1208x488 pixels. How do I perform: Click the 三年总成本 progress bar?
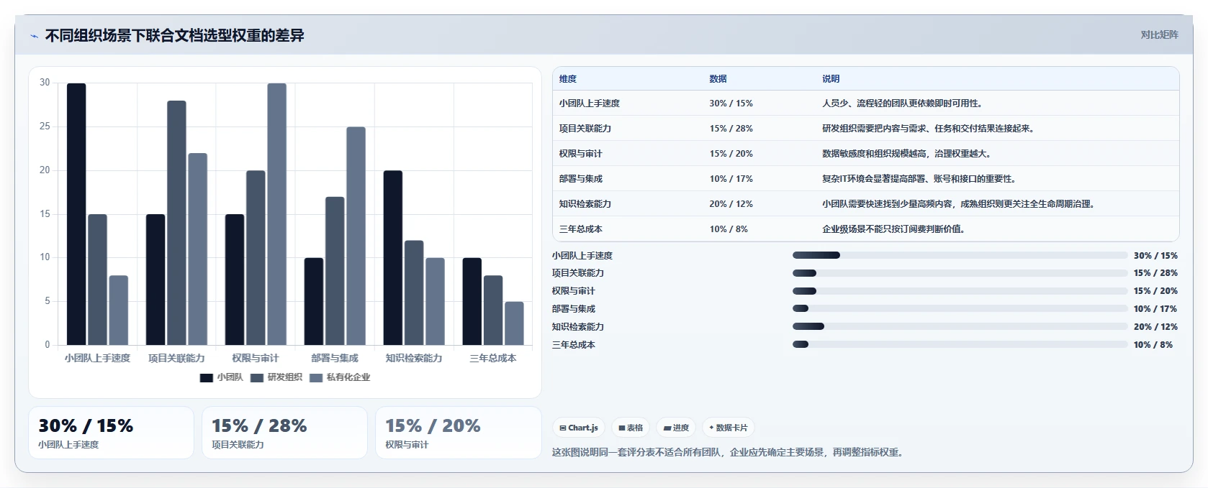[960, 344]
